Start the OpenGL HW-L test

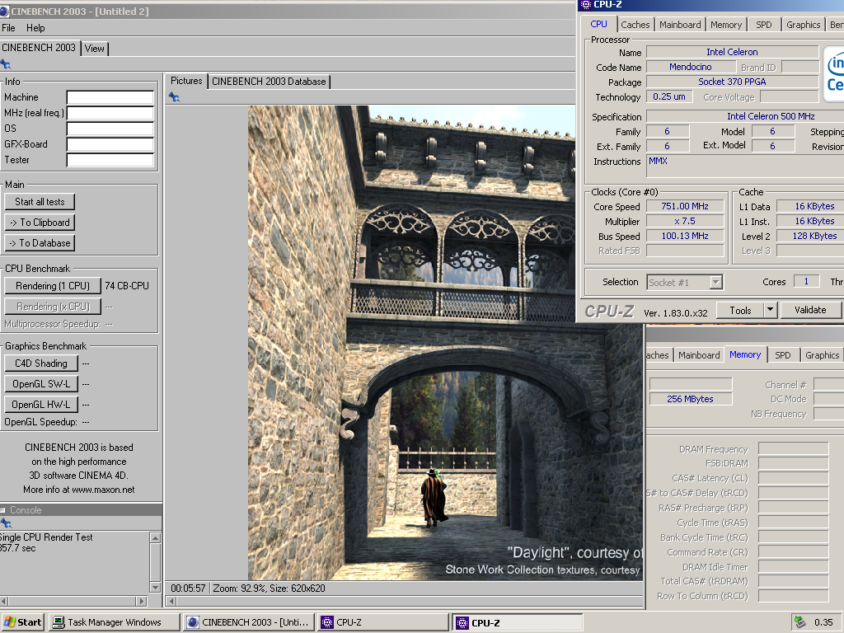tap(41, 404)
